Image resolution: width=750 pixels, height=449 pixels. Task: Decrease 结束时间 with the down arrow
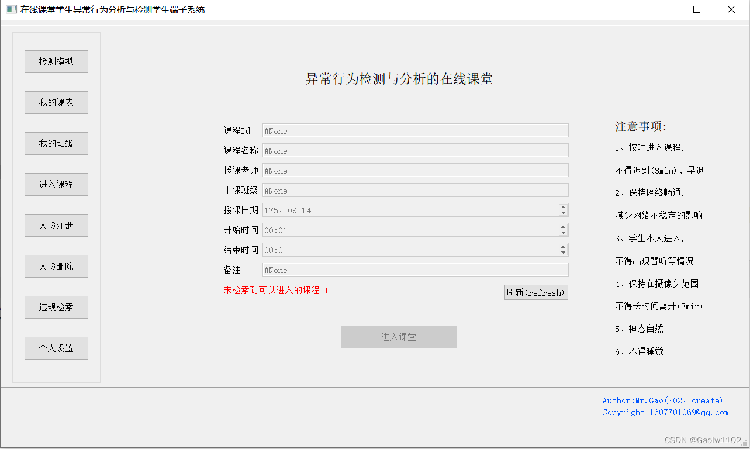click(x=563, y=253)
